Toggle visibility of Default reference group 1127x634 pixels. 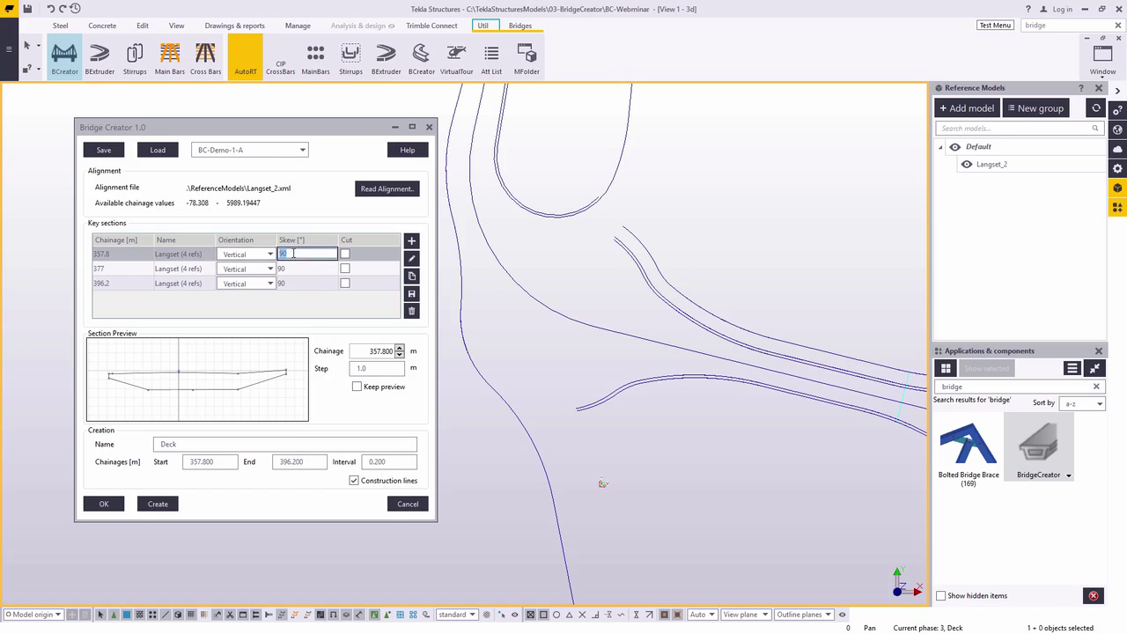click(x=954, y=147)
